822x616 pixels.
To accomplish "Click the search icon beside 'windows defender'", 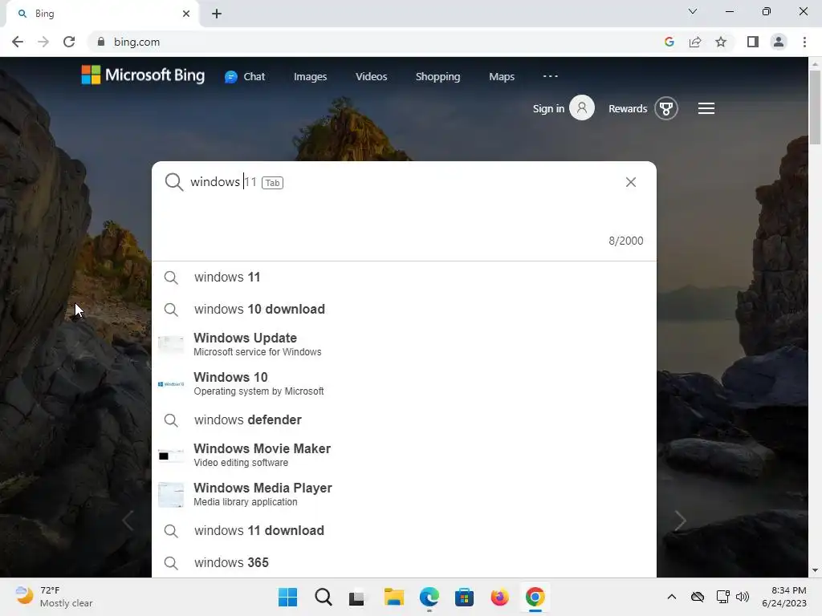I will pyautogui.click(x=171, y=420).
